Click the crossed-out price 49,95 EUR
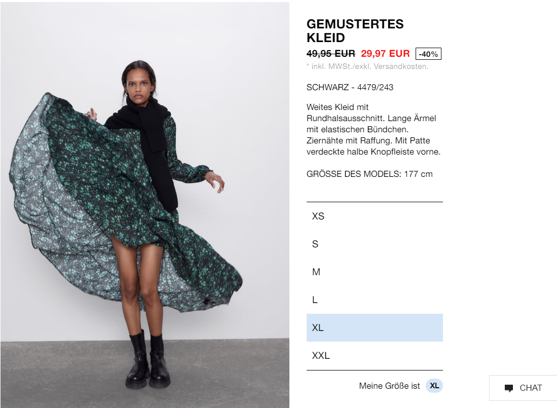 click(331, 54)
